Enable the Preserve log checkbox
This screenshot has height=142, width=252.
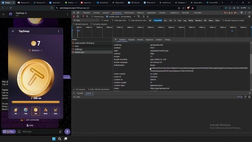tap(92, 17)
